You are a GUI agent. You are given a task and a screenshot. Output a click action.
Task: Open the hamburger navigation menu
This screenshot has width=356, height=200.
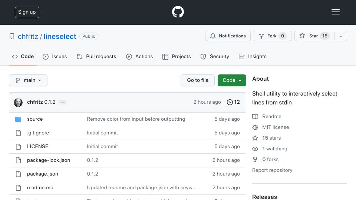(335, 12)
